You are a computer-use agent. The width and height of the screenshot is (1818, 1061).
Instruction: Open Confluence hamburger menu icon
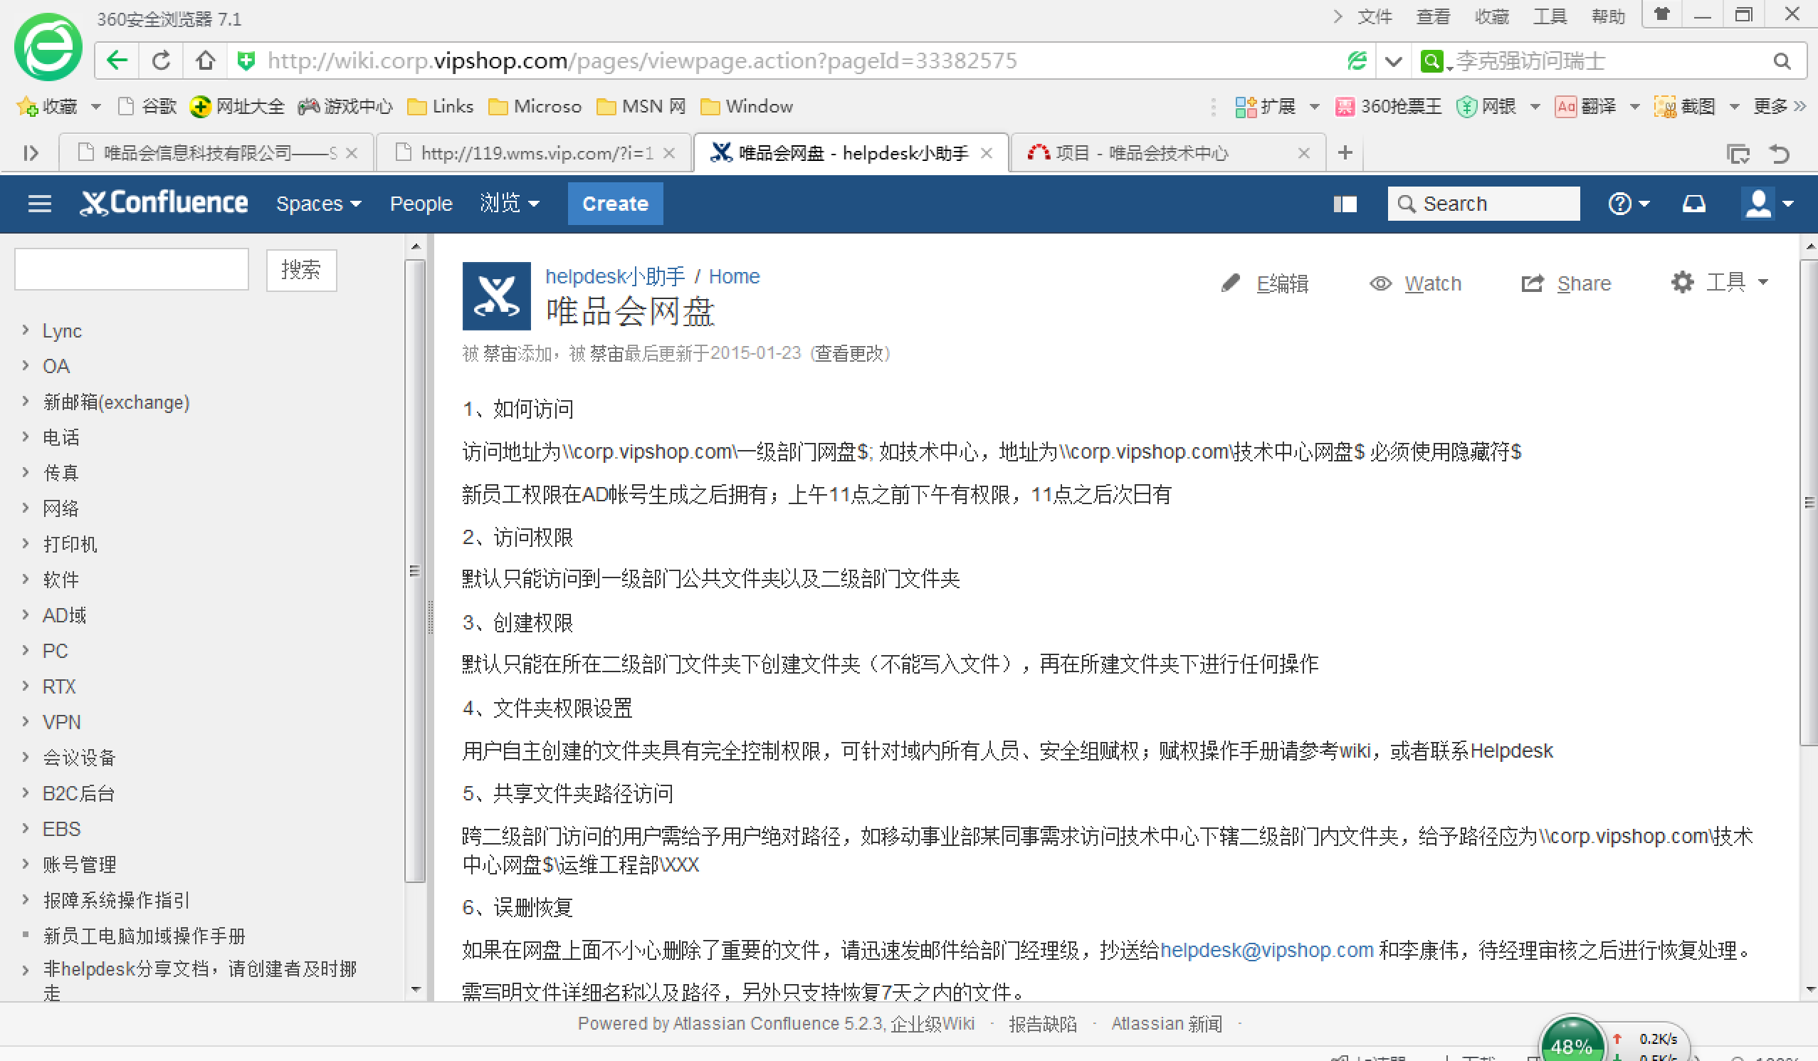pyautogui.click(x=40, y=204)
